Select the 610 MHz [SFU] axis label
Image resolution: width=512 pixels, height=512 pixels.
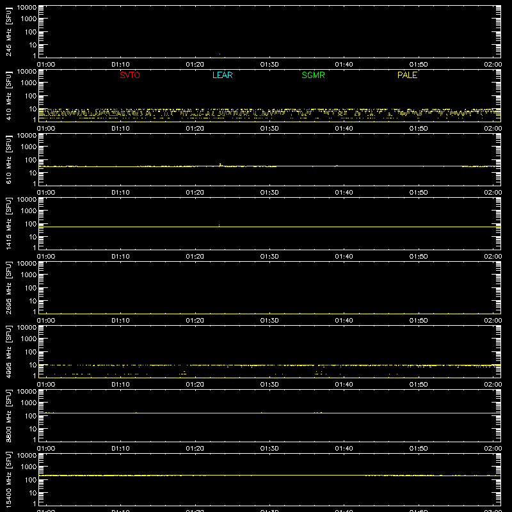tap(8, 159)
